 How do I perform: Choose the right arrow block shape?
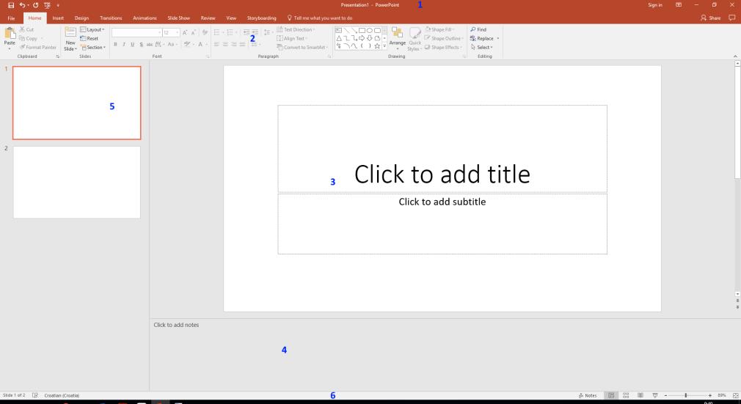pos(362,38)
